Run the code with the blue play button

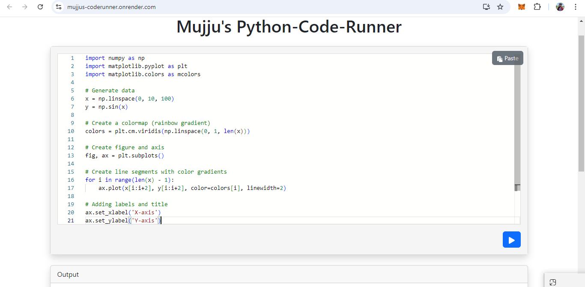coord(511,240)
